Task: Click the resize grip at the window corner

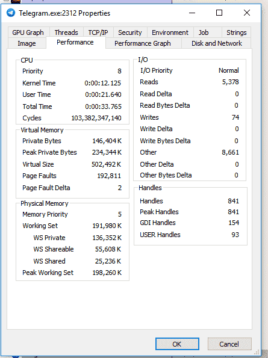Action: [x=257, y=352]
